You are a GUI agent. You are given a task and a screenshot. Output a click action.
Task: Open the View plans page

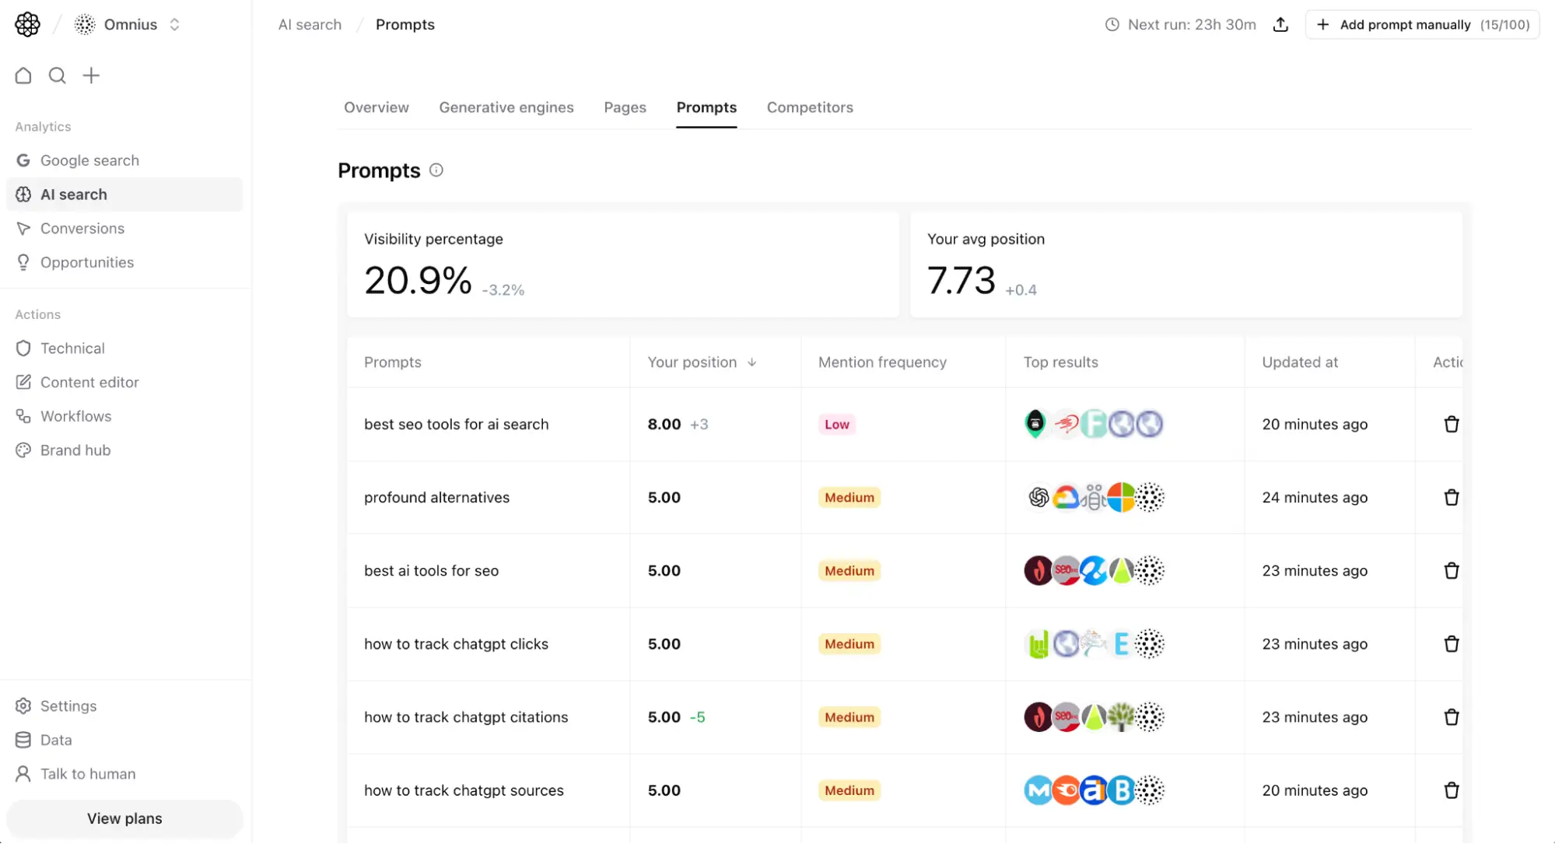[124, 818]
